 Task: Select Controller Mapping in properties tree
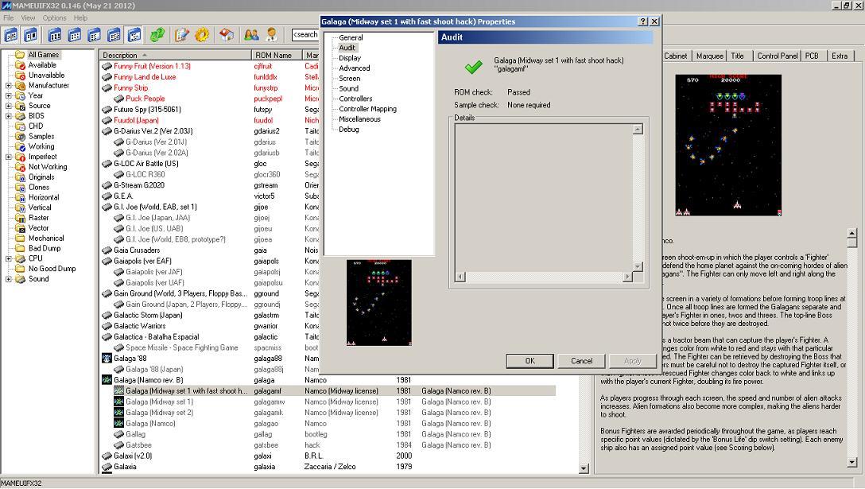pos(367,109)
